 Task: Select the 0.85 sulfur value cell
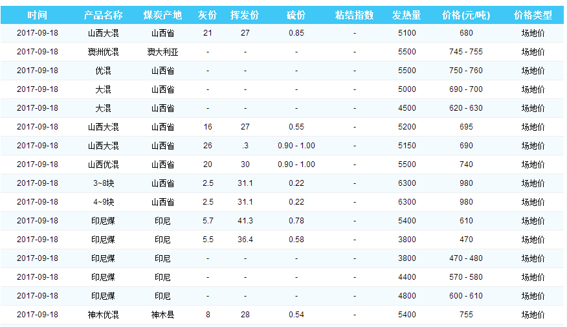coord(296,33)
